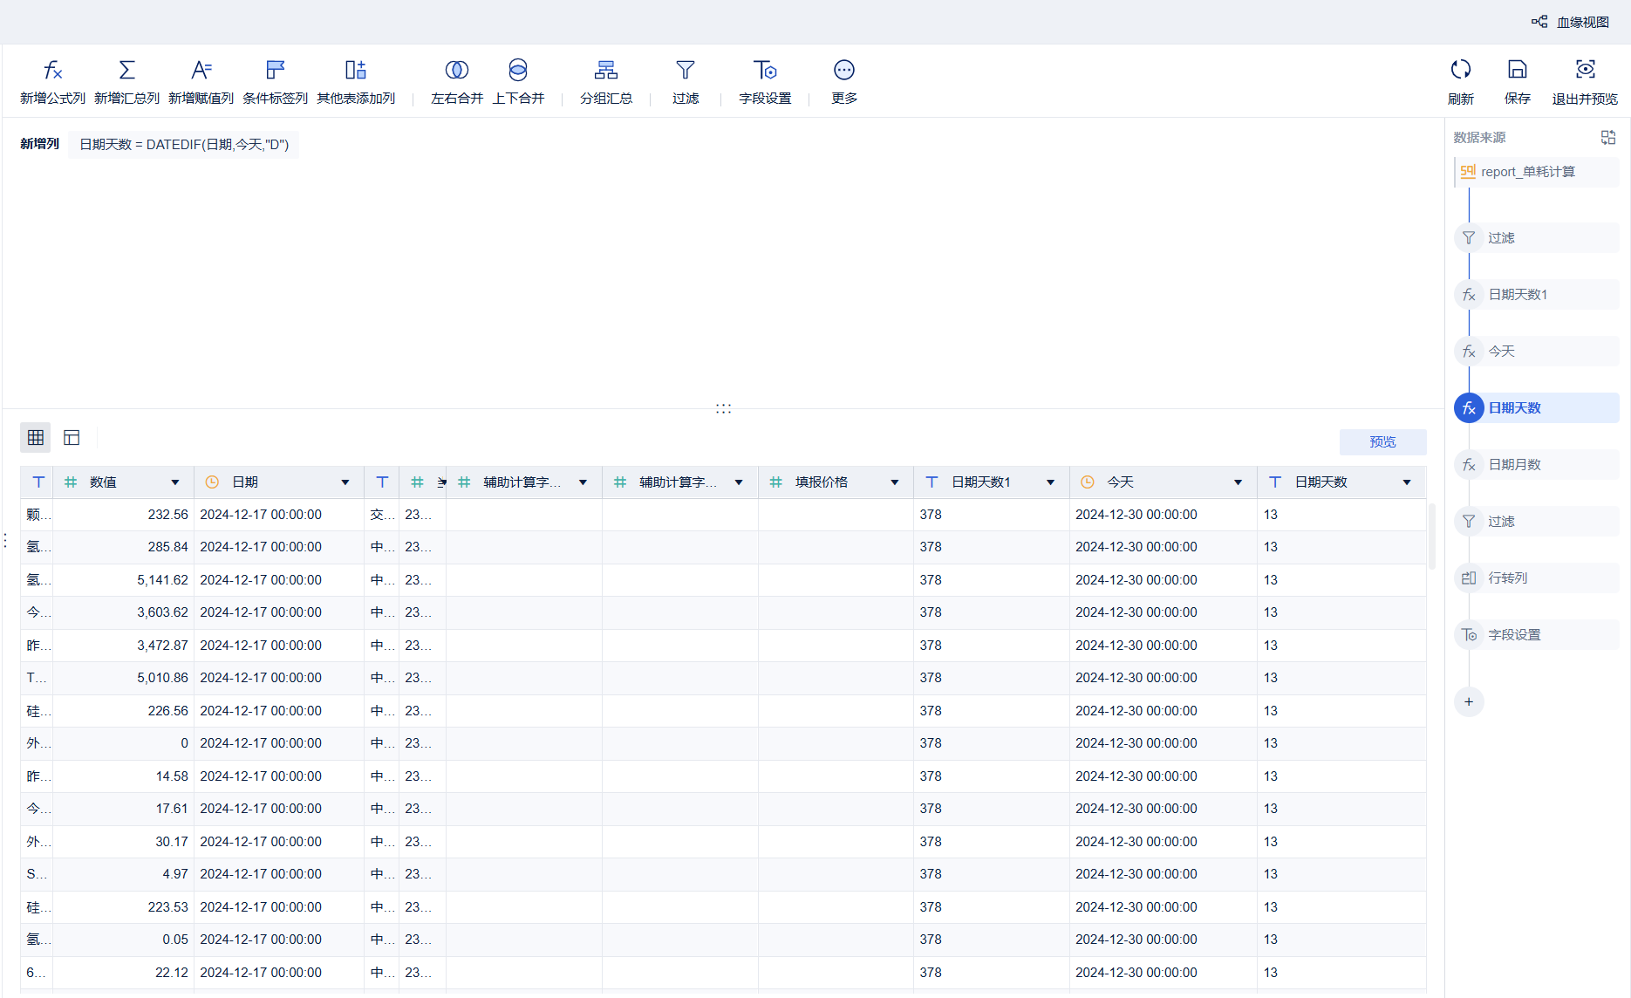Click cell with value 5,010.86
The height and width of the screenshot is (998, 1631).
[124, 678]
